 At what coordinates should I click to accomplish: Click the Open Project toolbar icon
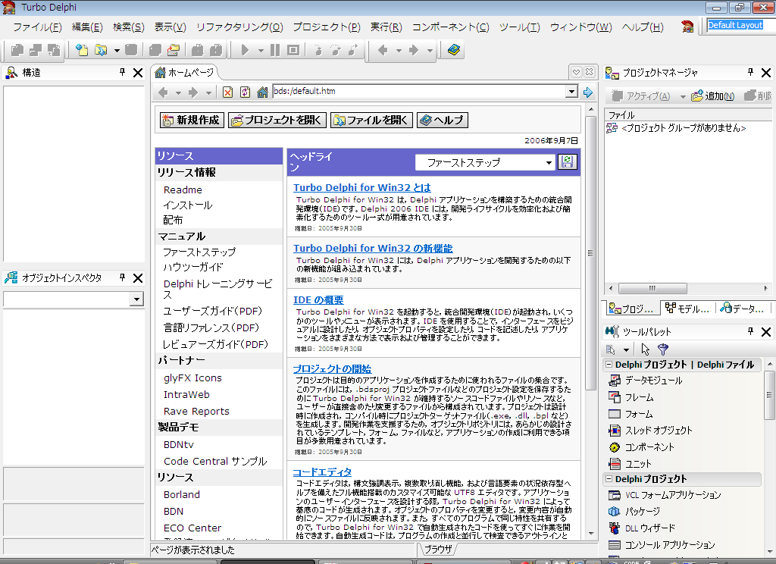pyautogui.click(x=174, y=50)
